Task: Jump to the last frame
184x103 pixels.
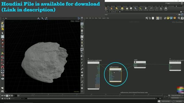Action: pyautogui.click(x=12, y=96)
